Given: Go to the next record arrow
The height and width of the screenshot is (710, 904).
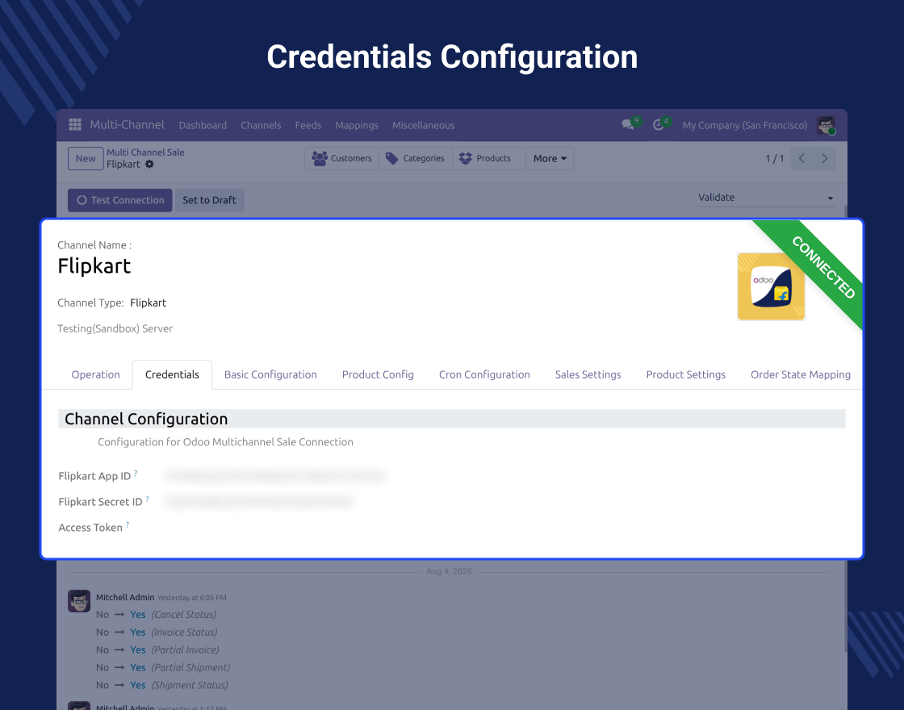Looking at the screenshot, I should coord(824,158).
